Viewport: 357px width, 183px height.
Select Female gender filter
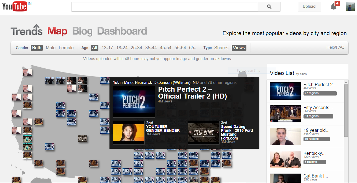click(66, 48)
